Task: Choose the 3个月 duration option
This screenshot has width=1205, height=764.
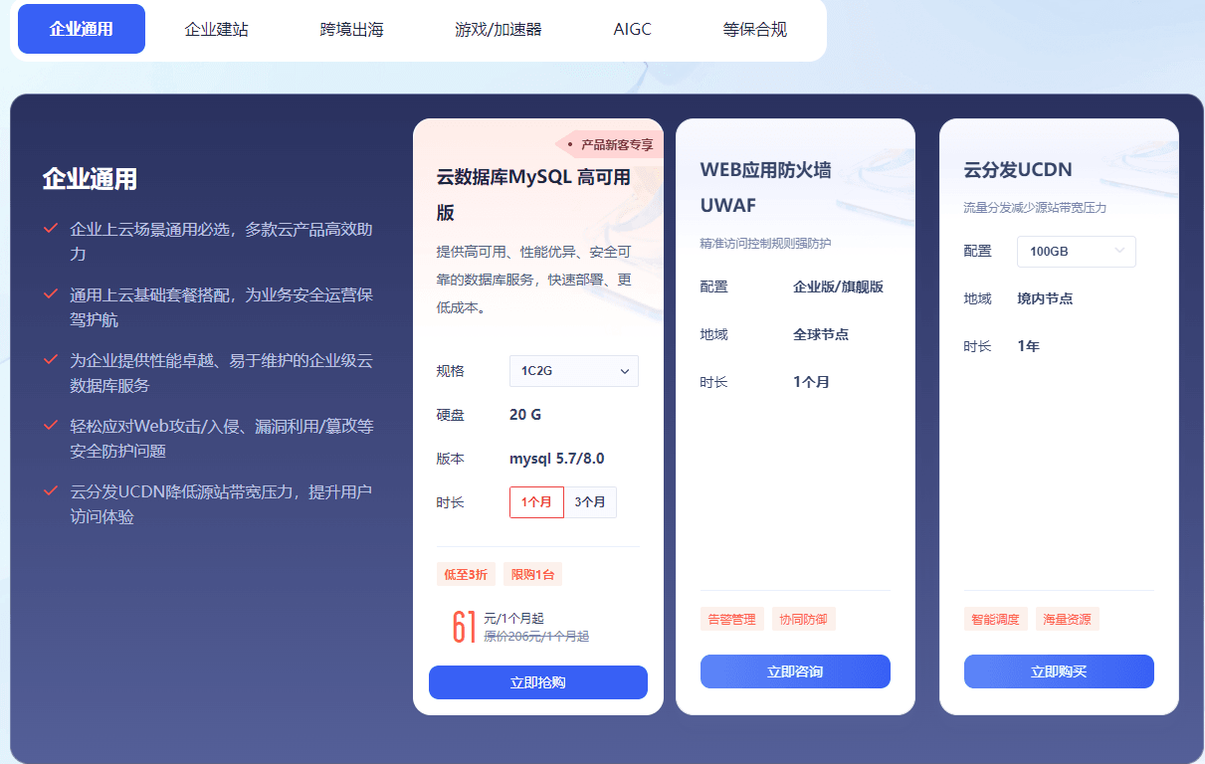Action: coord(590,502)
